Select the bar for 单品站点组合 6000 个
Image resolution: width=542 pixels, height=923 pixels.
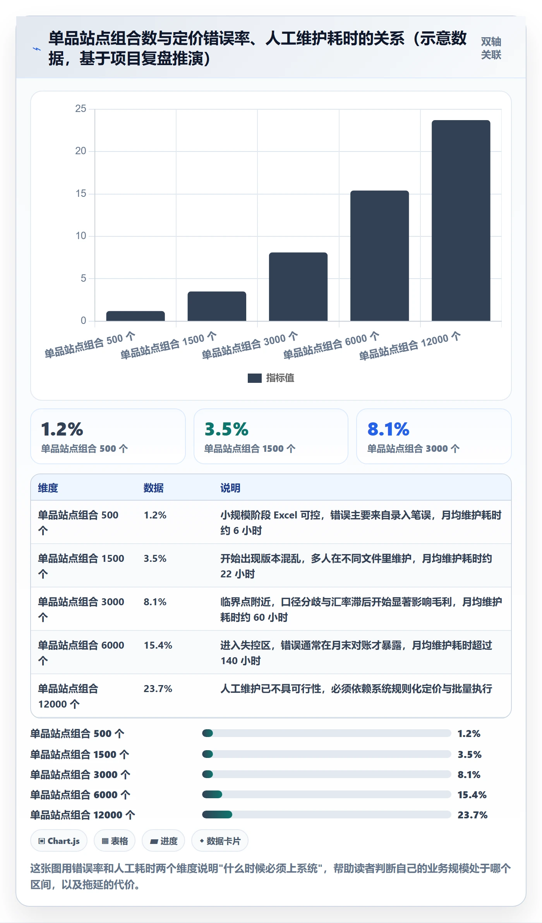(x=379, y=256)
